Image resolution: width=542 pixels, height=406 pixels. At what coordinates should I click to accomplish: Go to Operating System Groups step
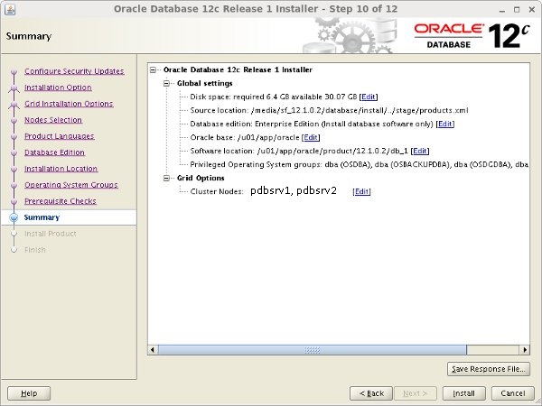coord(71,185)
